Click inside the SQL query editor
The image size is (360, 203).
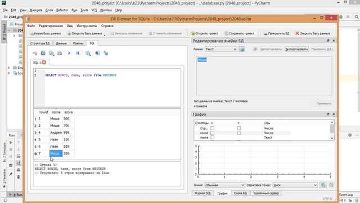coord(112,87)
